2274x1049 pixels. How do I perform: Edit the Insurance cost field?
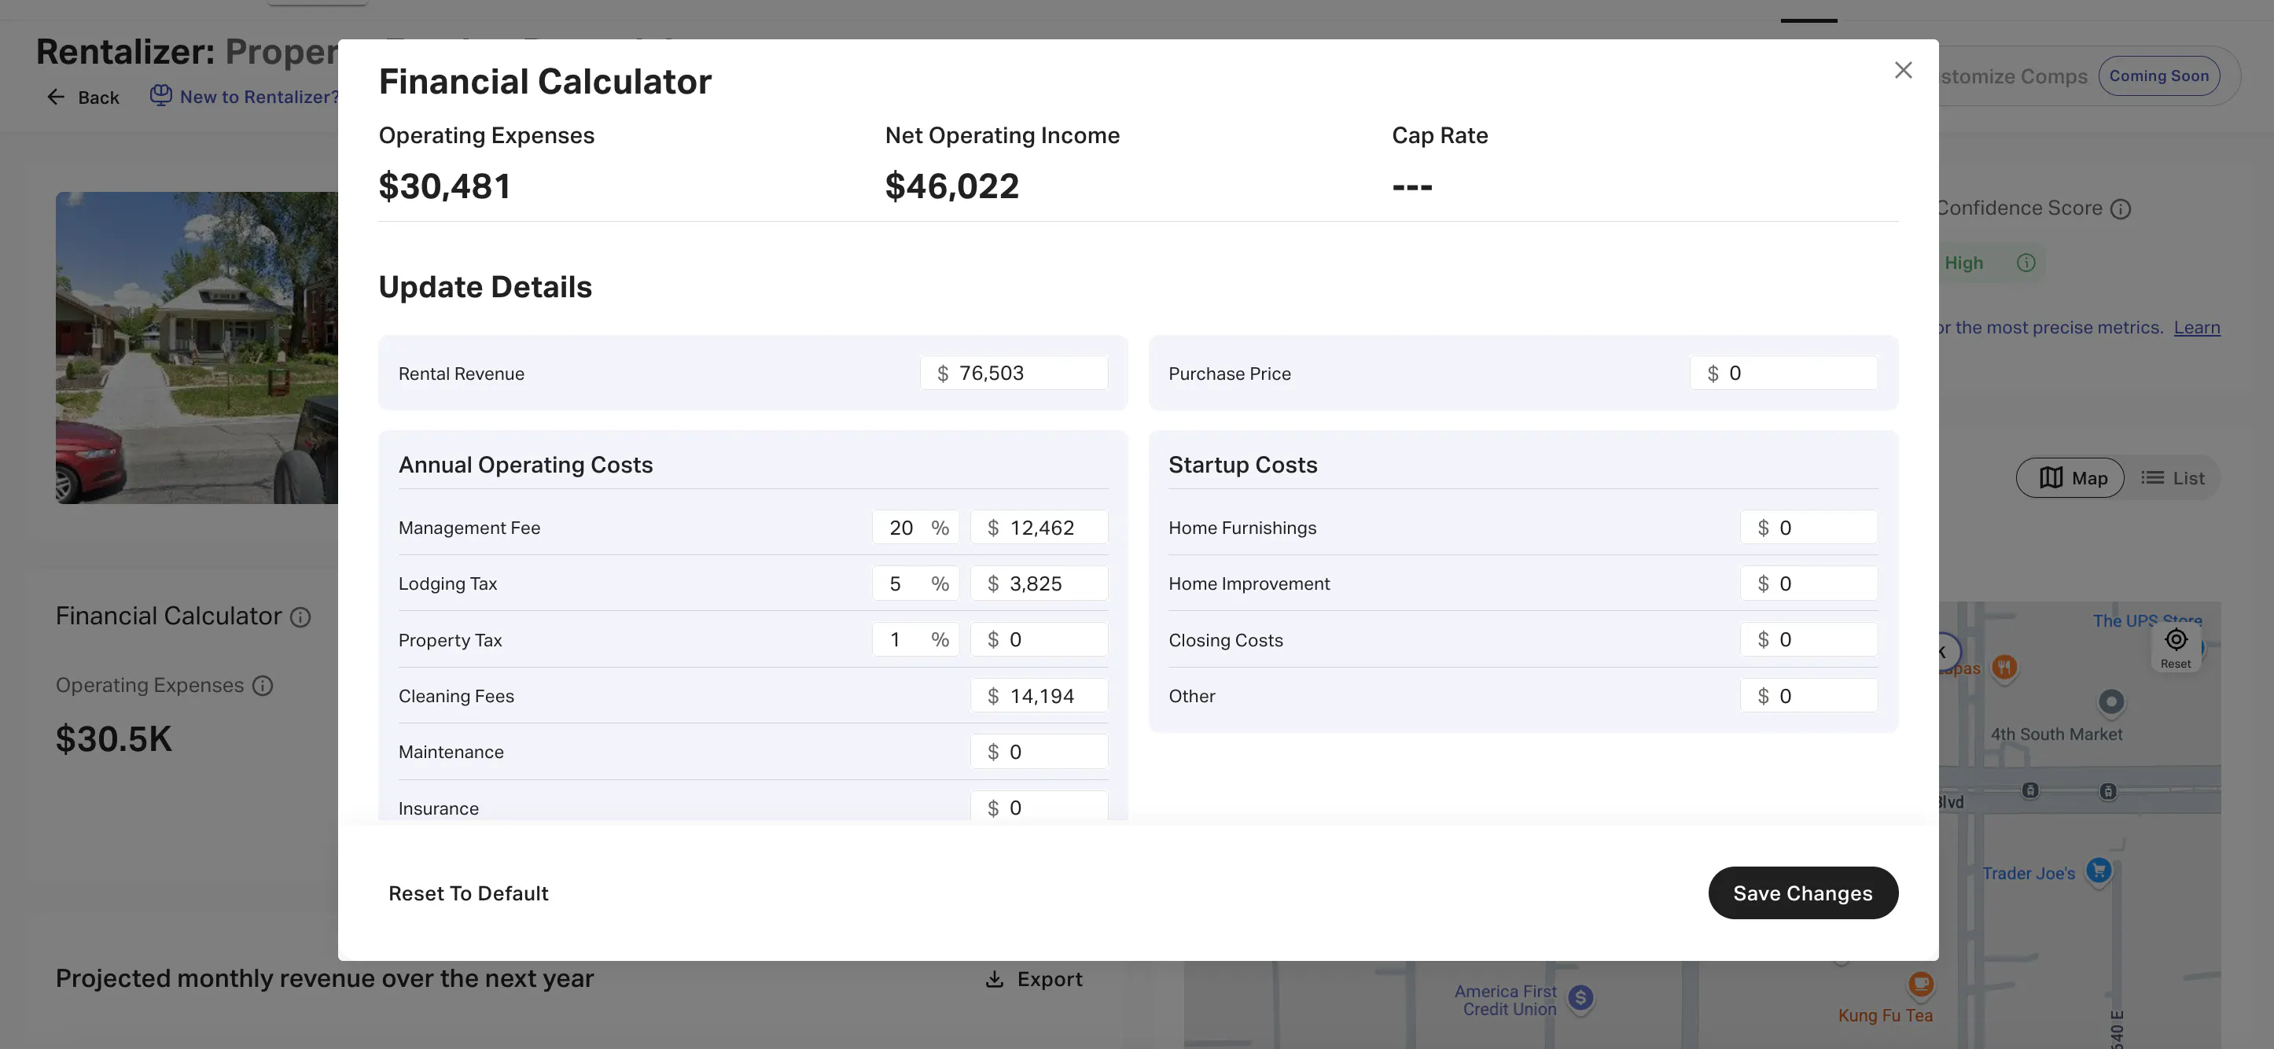1039,806
